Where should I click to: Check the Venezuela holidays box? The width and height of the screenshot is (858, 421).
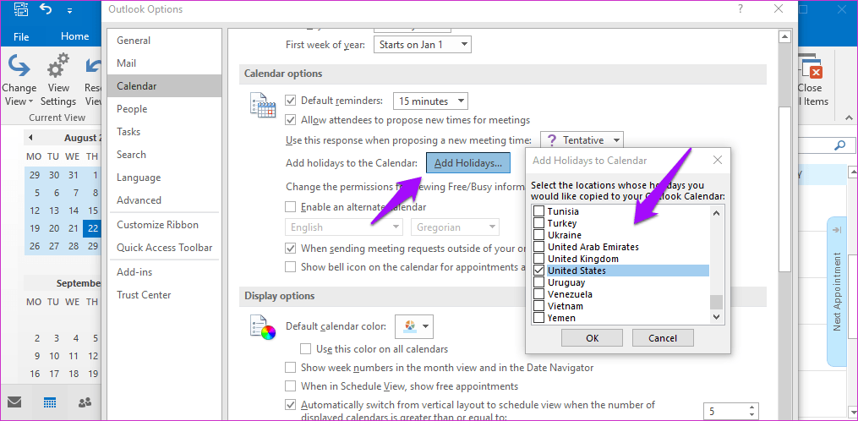[539, 294]
